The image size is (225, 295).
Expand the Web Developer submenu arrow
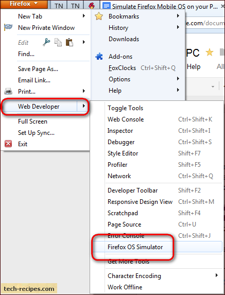tap(84, 106)
